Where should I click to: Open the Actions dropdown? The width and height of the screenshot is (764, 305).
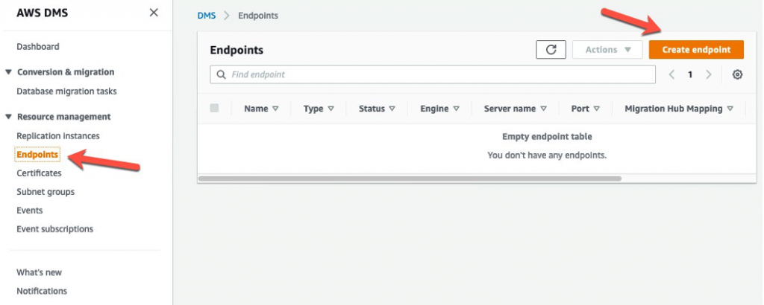click(x=607, y=50)
